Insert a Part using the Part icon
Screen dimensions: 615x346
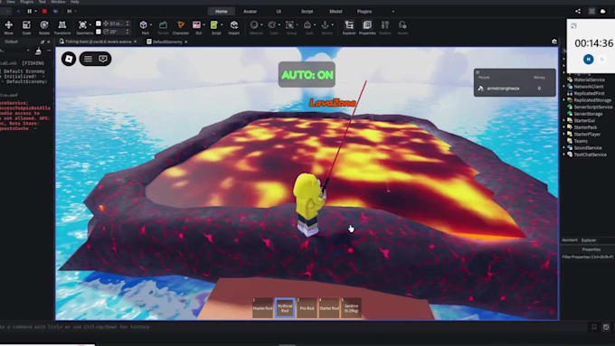(144, 26)
